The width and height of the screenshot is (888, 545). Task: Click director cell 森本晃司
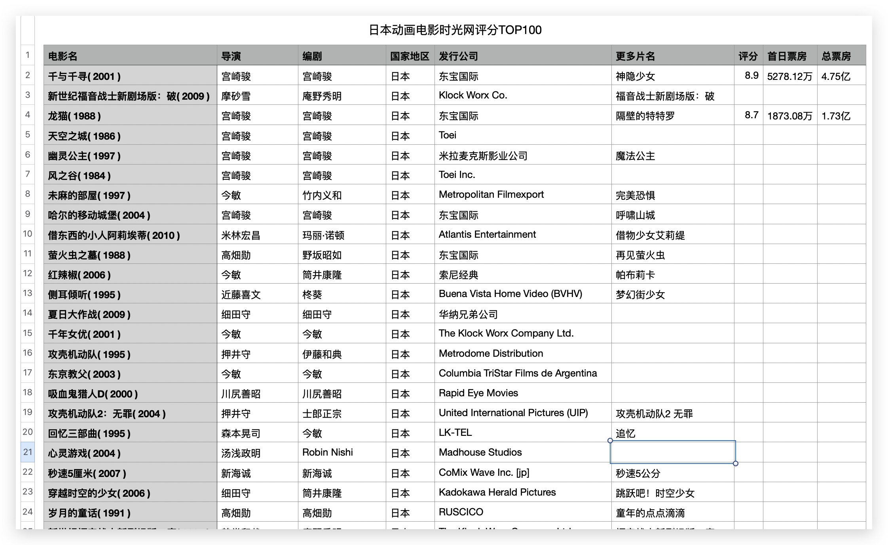[257, 433]
